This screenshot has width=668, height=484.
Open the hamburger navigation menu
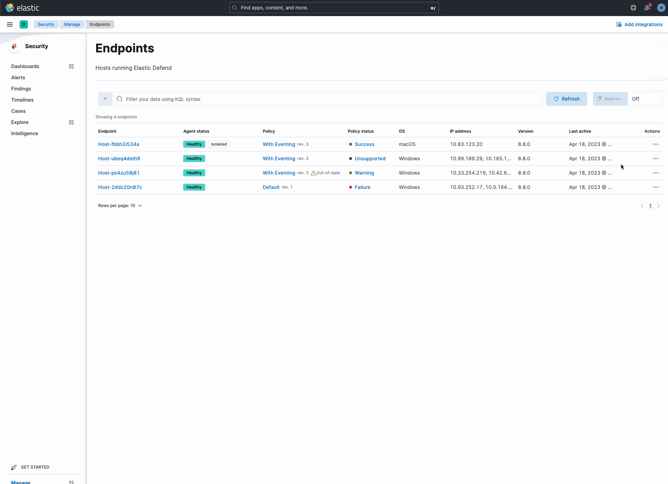[x=10, y=24]
